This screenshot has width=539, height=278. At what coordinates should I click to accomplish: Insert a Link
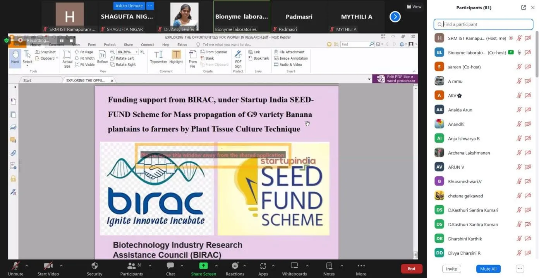(254, 52)
